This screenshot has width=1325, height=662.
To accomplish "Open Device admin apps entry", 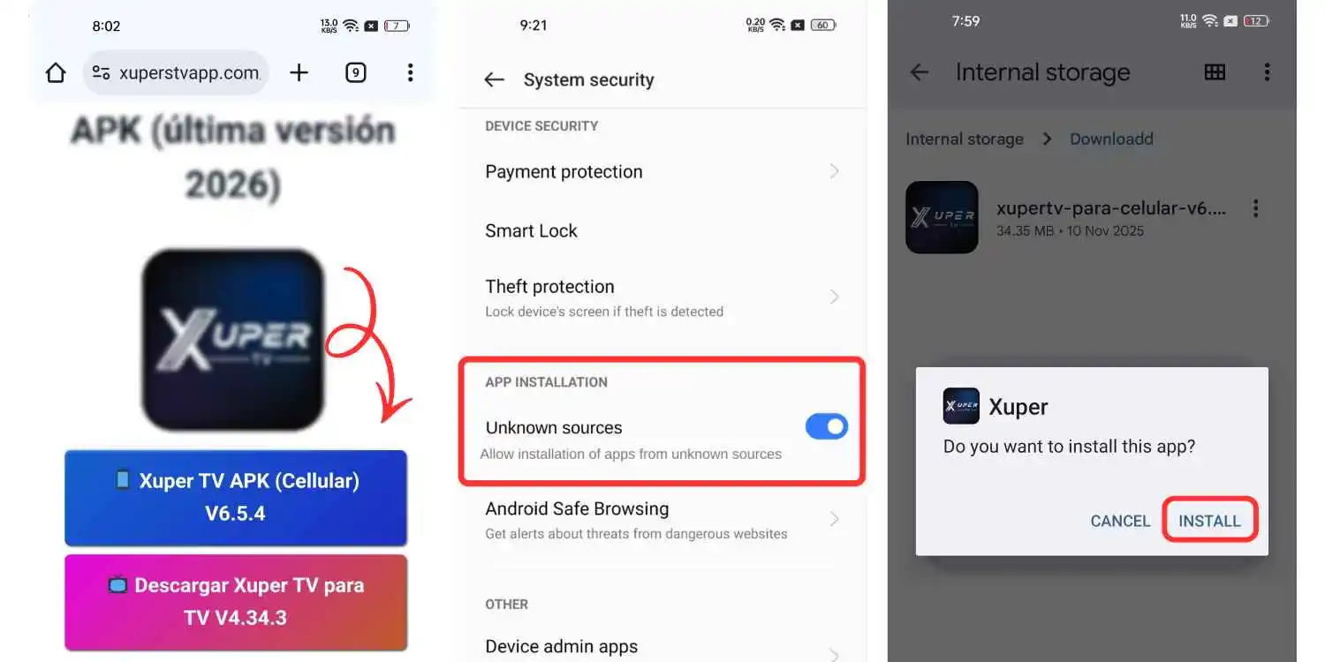I will [662, 647].
